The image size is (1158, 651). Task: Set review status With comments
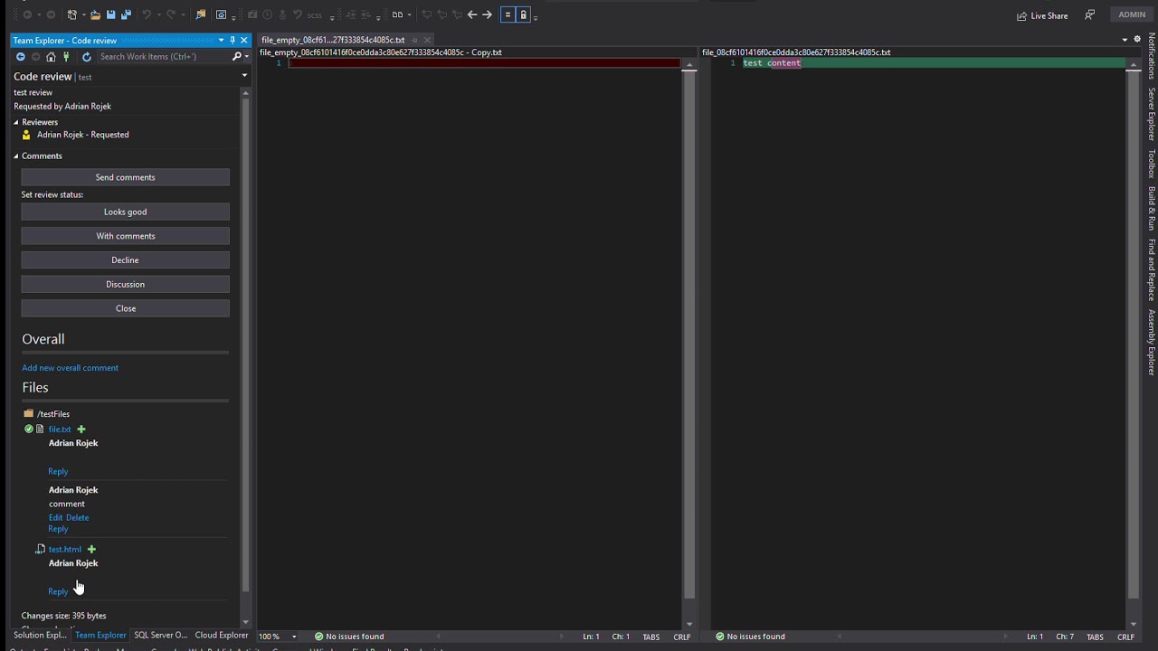126,236
